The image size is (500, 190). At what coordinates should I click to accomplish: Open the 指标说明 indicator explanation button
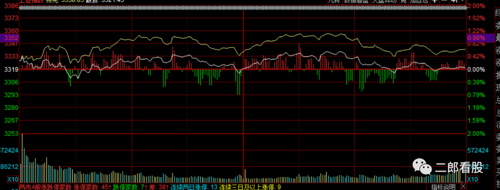[x=443, y=186]
